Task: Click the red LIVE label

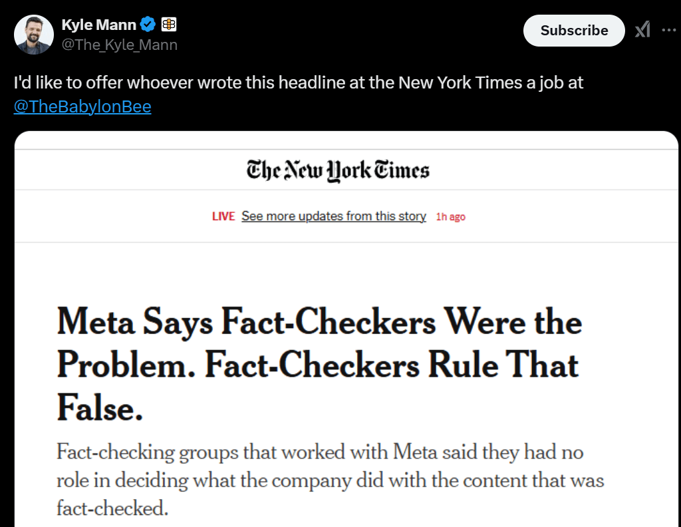Action: point(223,216)
